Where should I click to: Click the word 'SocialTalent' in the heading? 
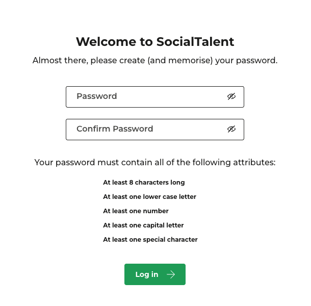tap(195, 42)
